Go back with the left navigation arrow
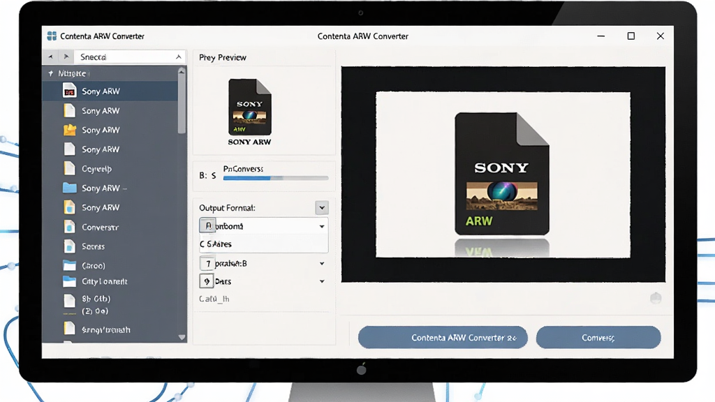The width and height of the screenshot is (715, 402). (x=50, y=57)
